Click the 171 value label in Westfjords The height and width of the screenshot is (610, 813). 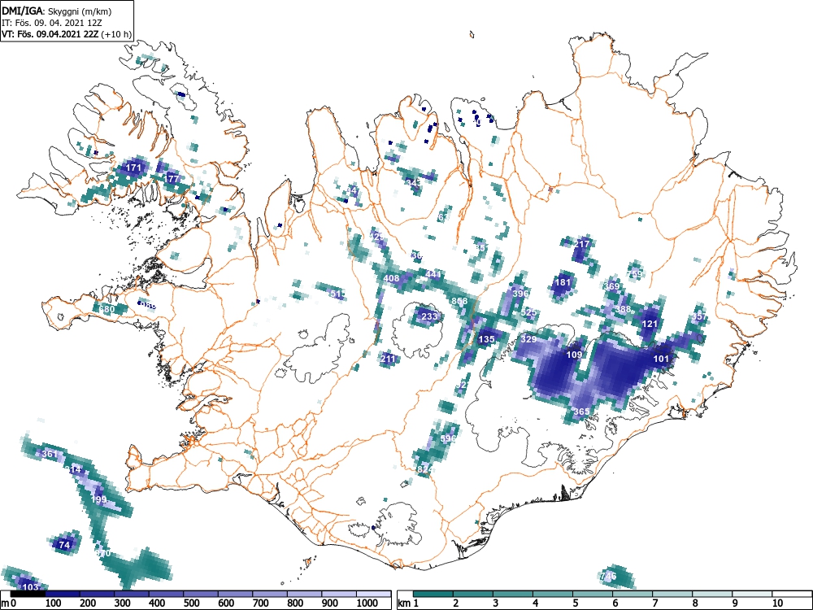point(134,168)
